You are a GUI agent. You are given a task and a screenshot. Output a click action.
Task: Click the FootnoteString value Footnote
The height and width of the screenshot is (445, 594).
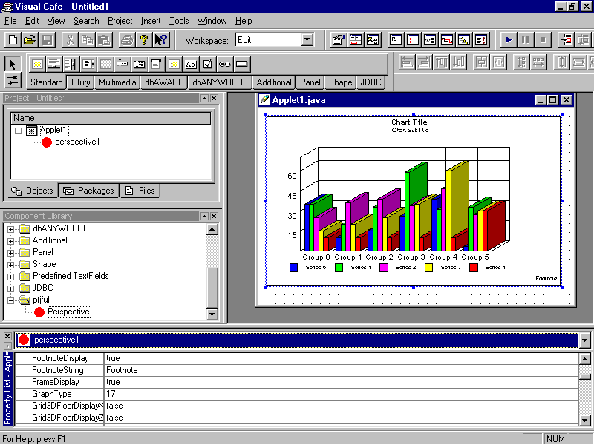[341, 370]
